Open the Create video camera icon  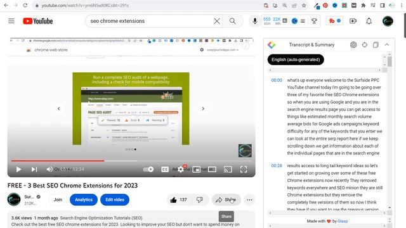coord(353,21)
